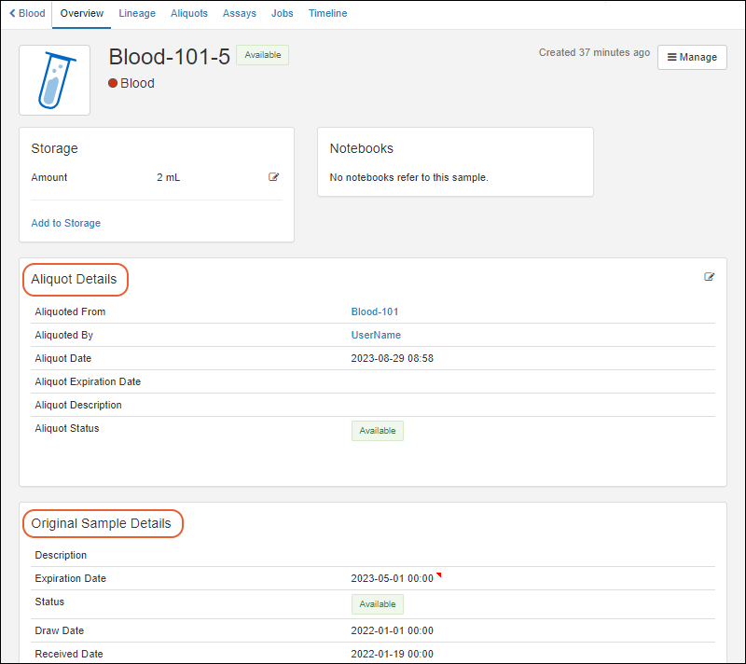Click edit icon in Aliquot Details panel
The image size is (746, 664).
point(710,277)
